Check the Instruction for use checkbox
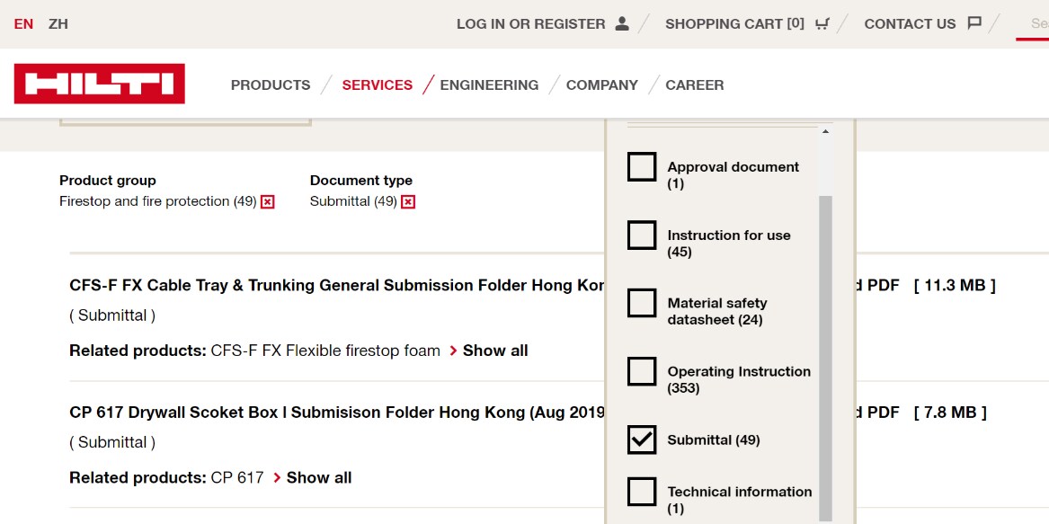This screenshot has height=524, width=1049. click(x=642, y=235)
